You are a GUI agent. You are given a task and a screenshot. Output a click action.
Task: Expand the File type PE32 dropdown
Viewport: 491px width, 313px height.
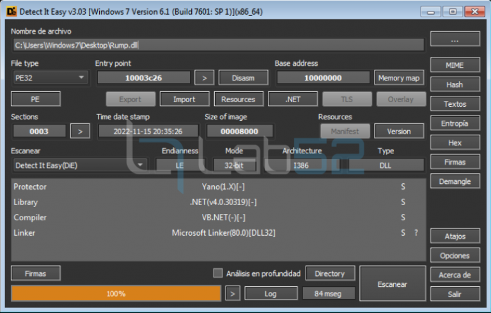(50, 78)
